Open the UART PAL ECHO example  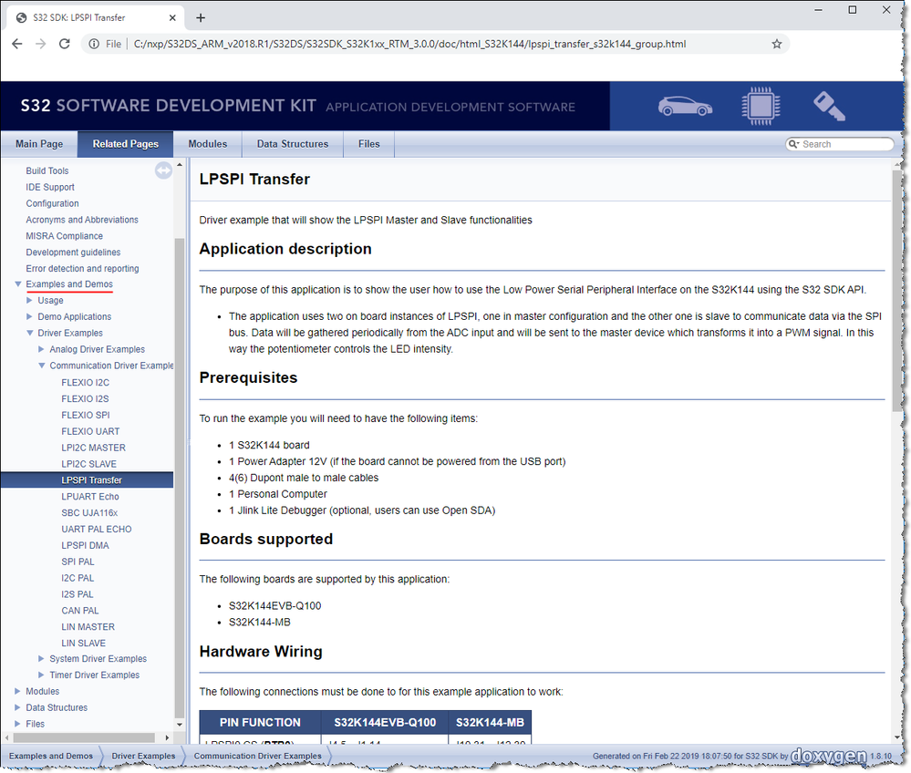click(97, 529)
